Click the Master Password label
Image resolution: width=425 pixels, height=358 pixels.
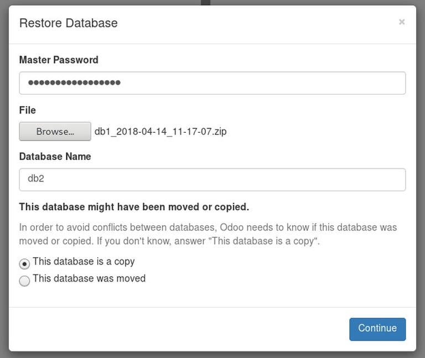59,60
